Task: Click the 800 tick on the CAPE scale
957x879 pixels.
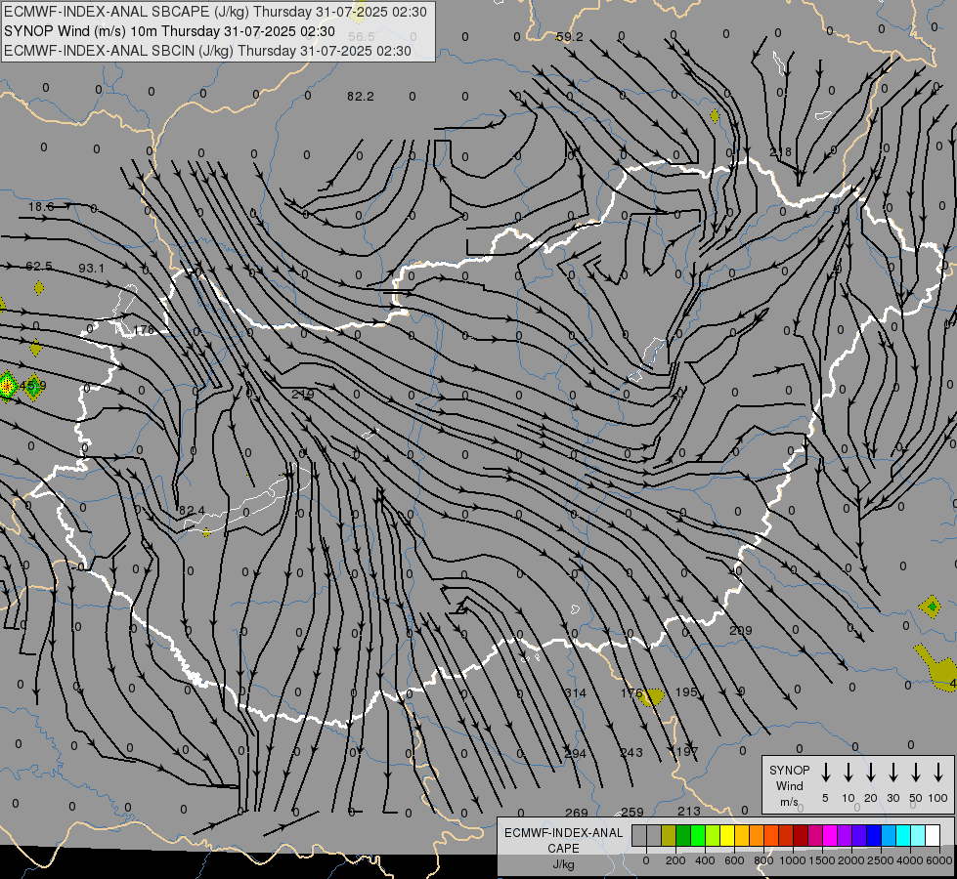Action: (763, 860)
